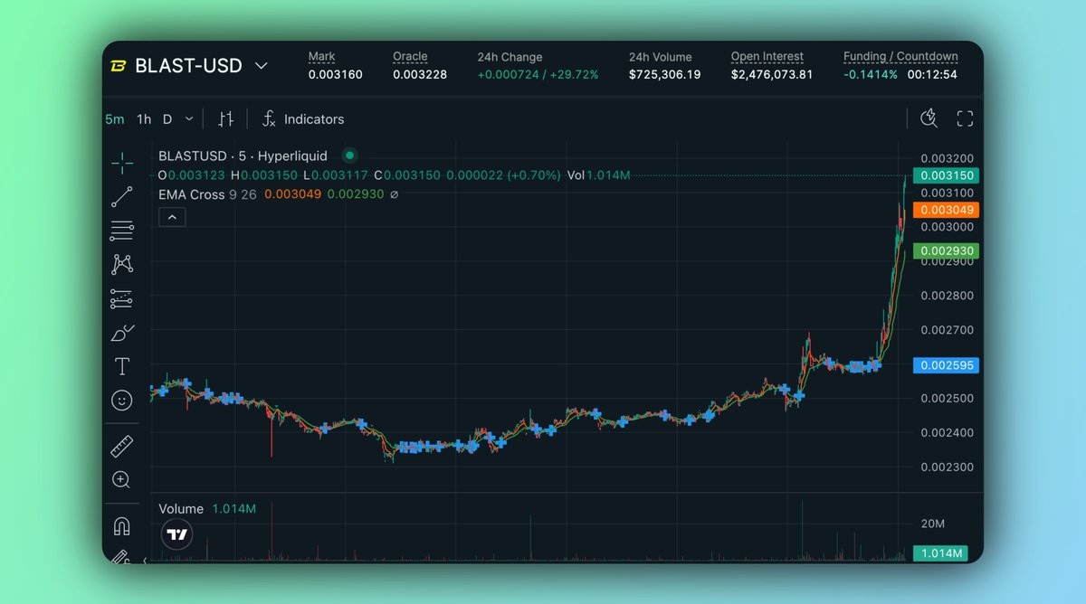Click the Volume indicator label
This screenshot has width=1086, height=604.
pos(181,509)
